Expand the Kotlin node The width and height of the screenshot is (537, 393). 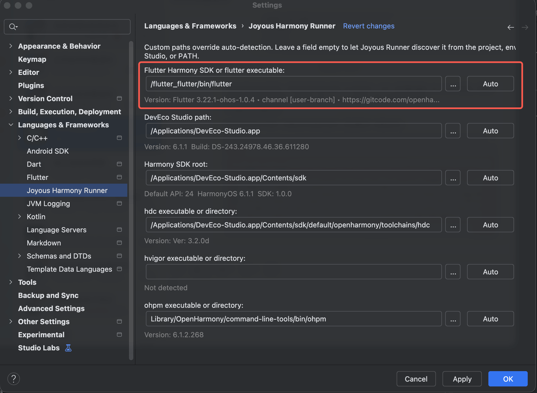pos(19,216)
